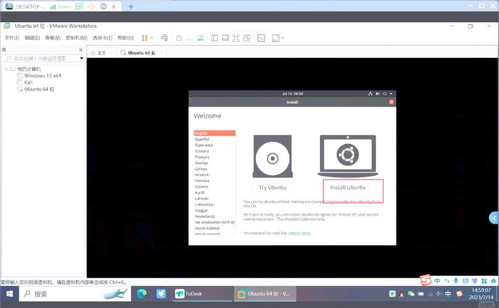Close the 主页 tab
Screen dimensions: 499x308
[112, 53]
